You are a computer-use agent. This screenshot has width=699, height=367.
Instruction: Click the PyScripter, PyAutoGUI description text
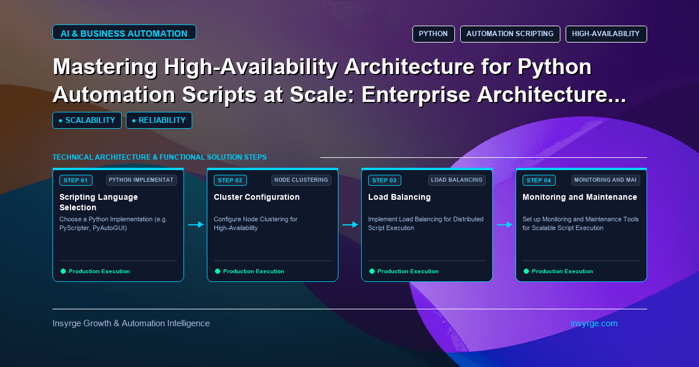(114, 224)
